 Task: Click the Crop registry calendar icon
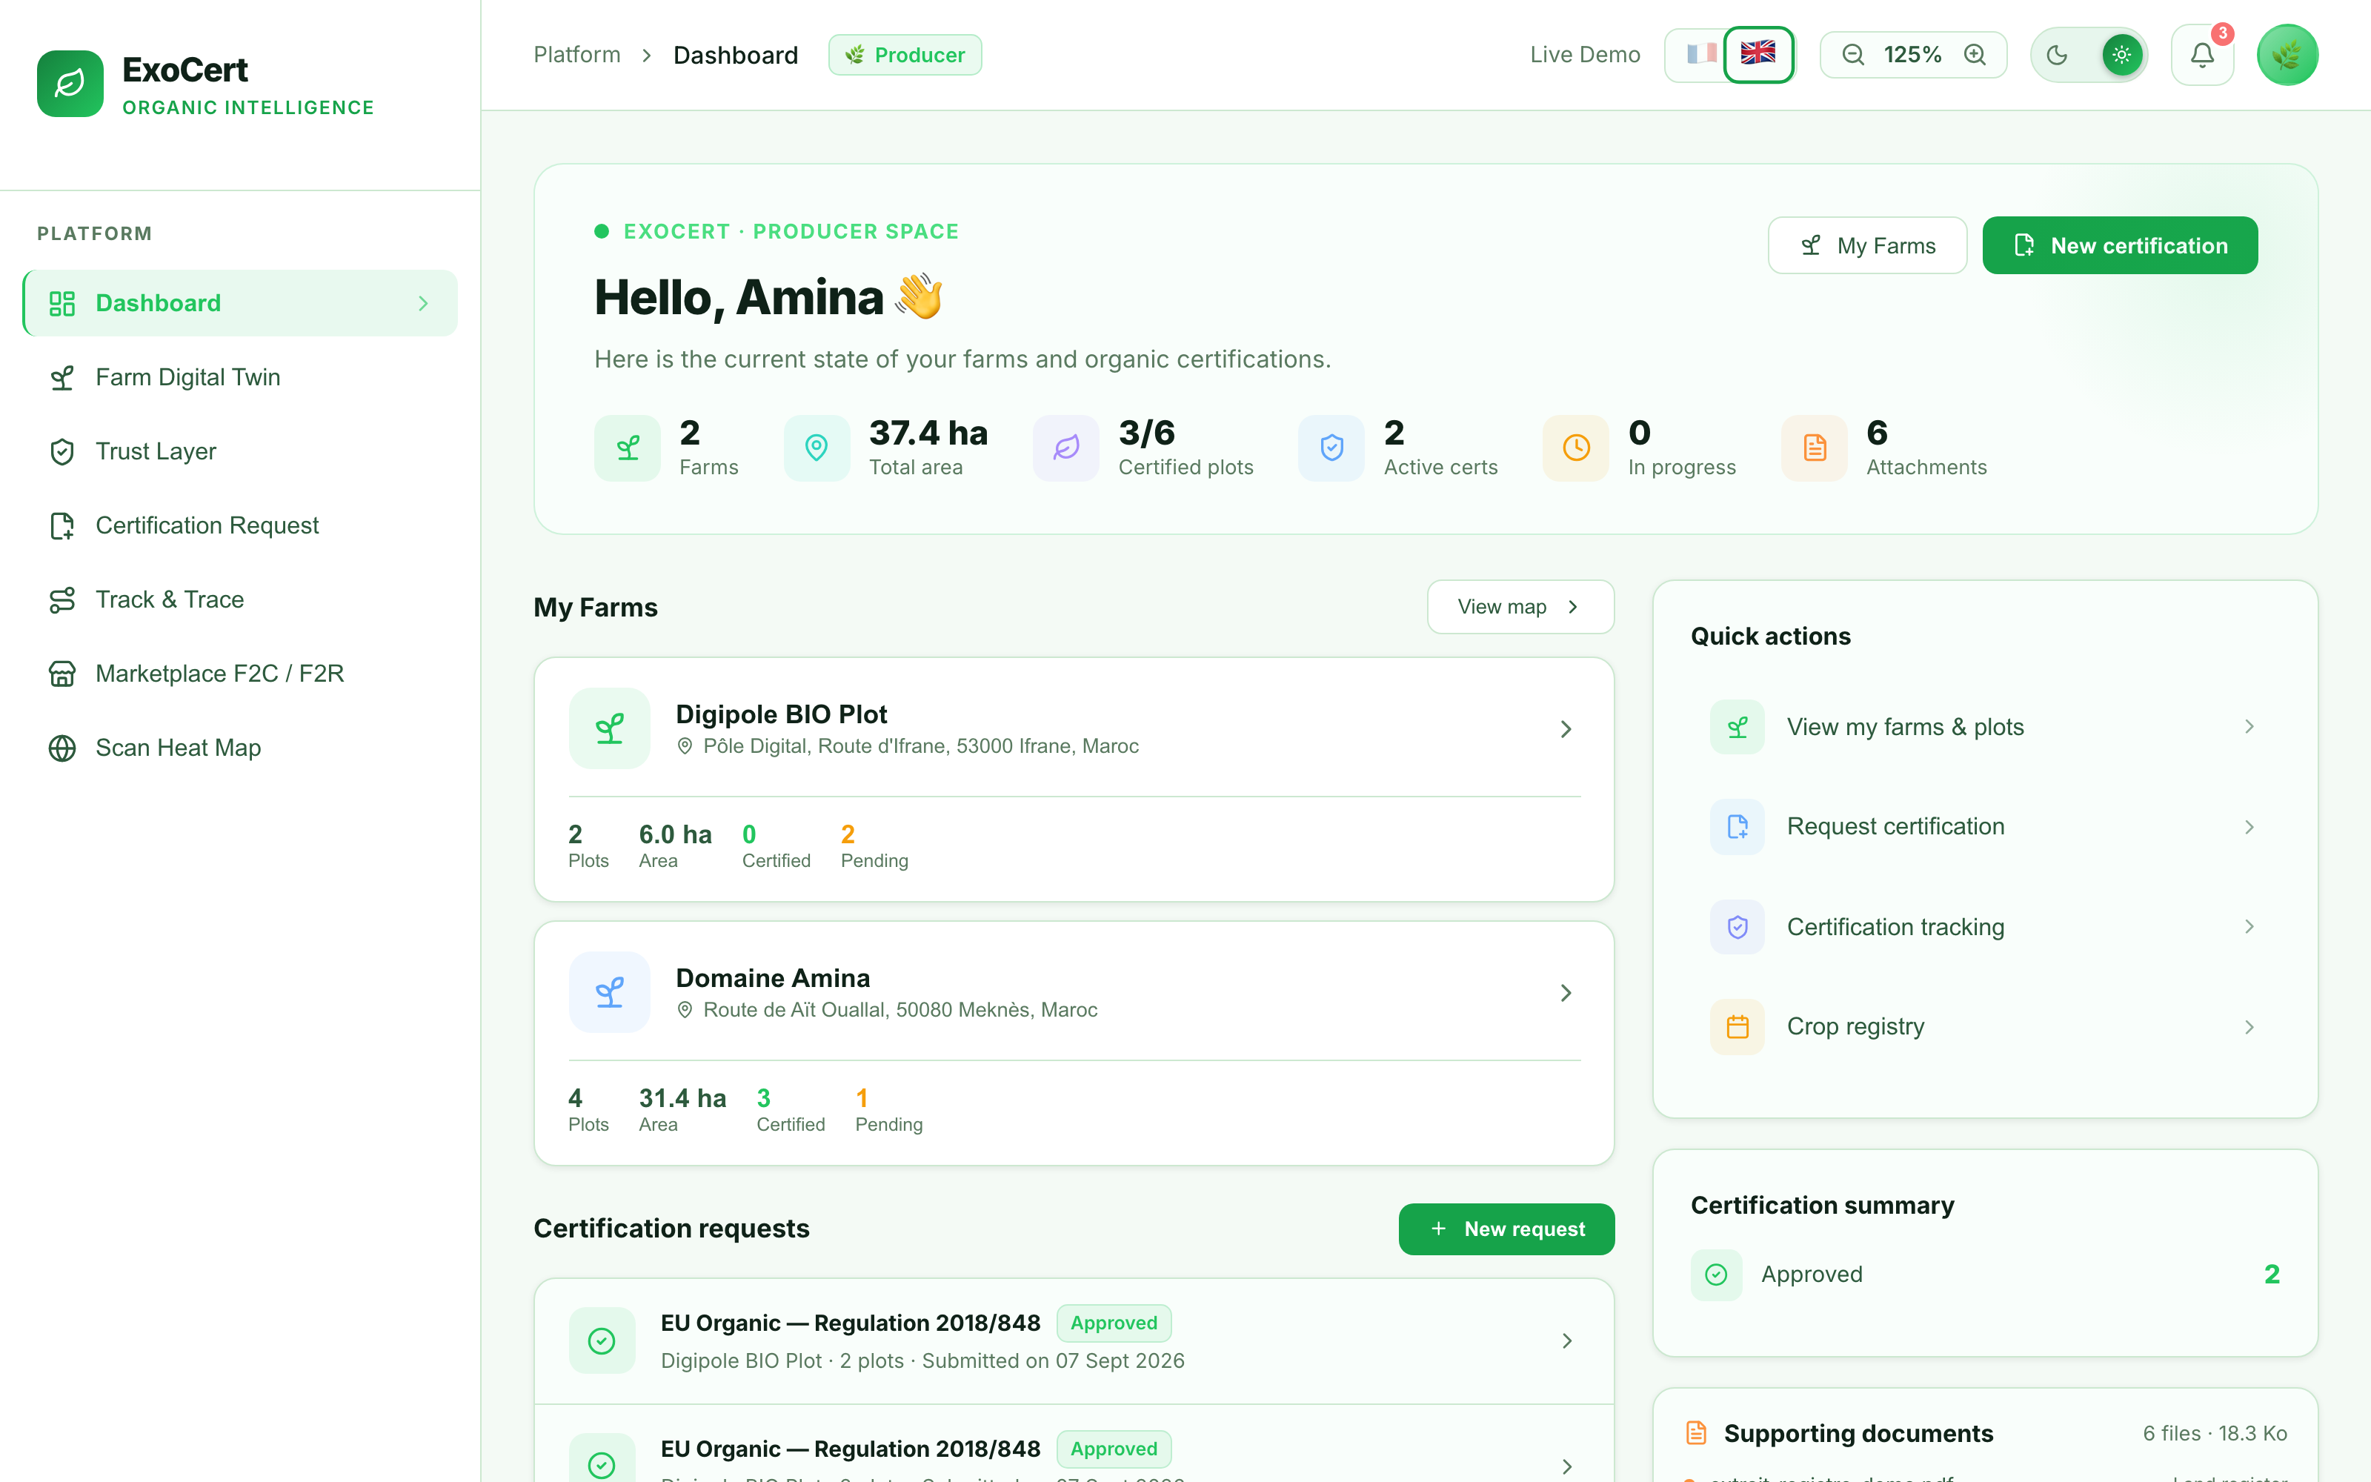[x=1737, y=1026]
